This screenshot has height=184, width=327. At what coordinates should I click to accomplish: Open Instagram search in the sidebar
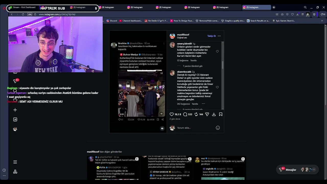(x=15, y=91)
